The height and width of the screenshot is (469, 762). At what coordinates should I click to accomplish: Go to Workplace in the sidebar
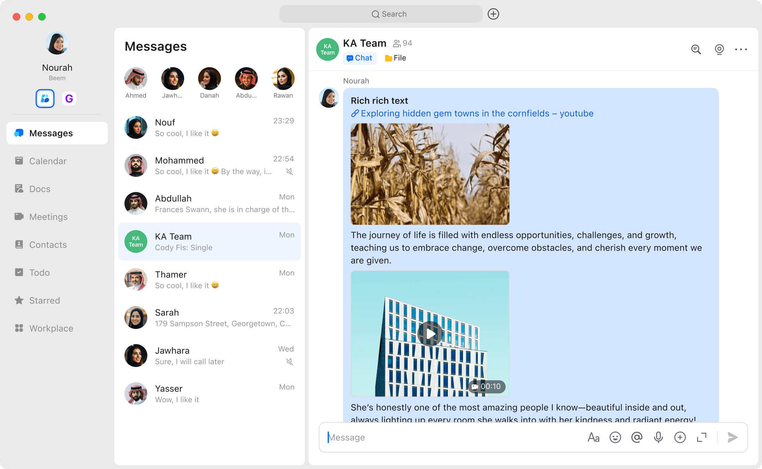[51, 328]
